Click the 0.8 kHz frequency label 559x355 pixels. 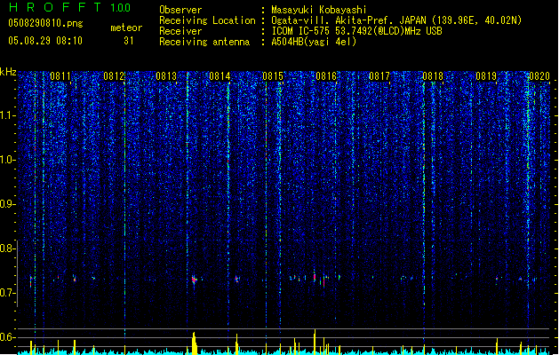point(7,248)
